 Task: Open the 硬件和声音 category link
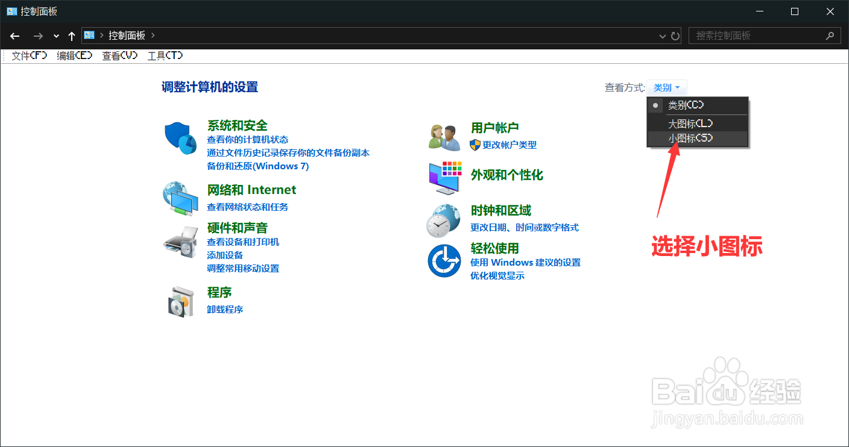(237, 228)
